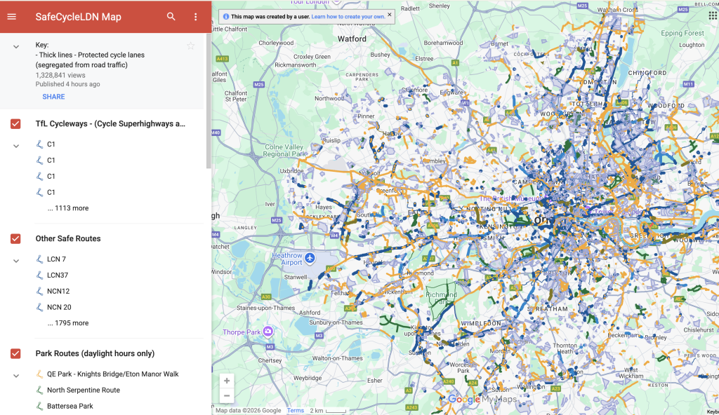Open the hamburger menu

tap(11, 17)
